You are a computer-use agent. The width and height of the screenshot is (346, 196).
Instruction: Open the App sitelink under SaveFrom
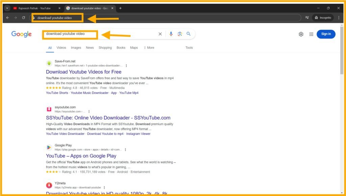coord(114,93)
